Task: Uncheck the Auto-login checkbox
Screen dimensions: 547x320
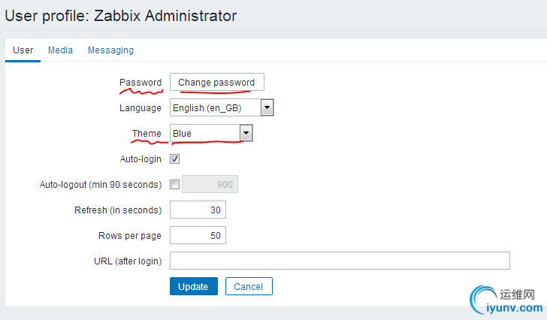Action: 175,159
